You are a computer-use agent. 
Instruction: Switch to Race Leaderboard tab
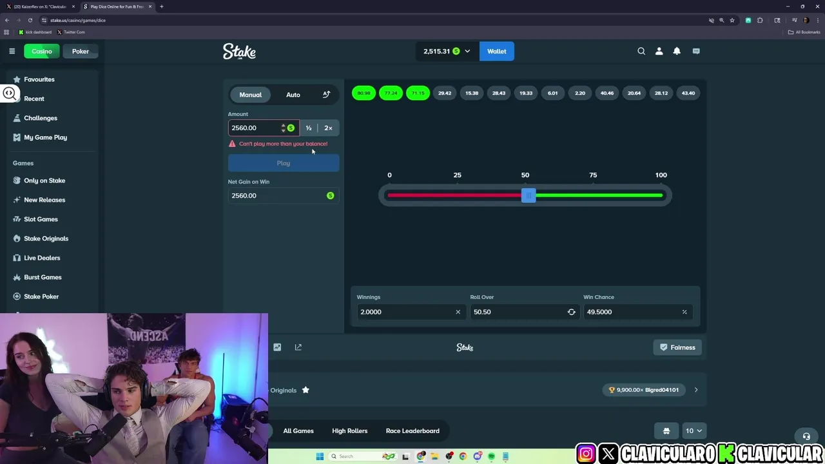412,430
